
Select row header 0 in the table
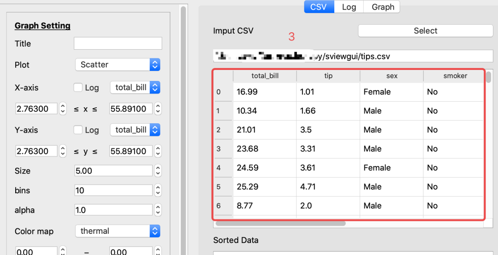[x=223, y=92]
